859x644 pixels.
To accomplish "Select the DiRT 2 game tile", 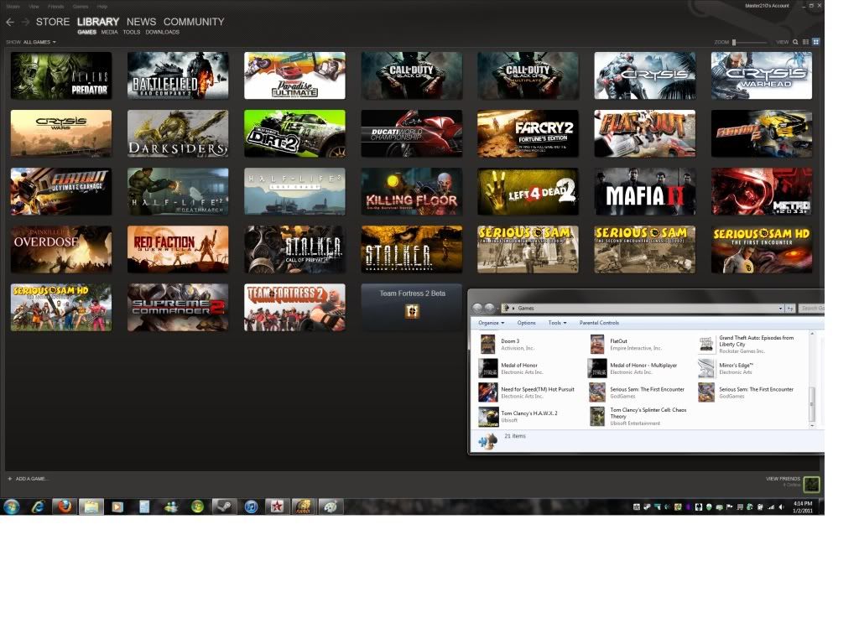I will (294, 133).
